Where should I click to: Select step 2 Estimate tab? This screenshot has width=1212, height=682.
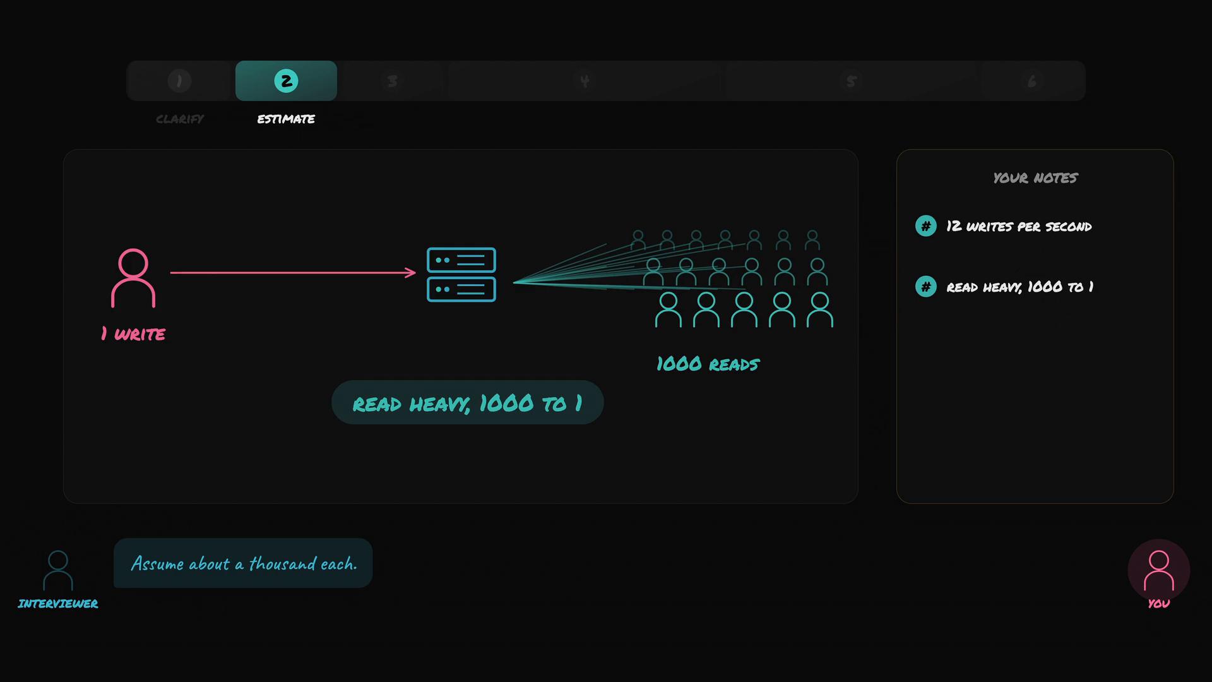pos(286,81)
